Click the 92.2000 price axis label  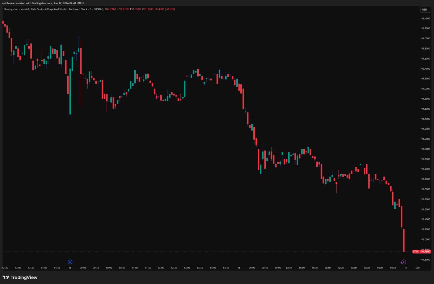click(425, 230)
